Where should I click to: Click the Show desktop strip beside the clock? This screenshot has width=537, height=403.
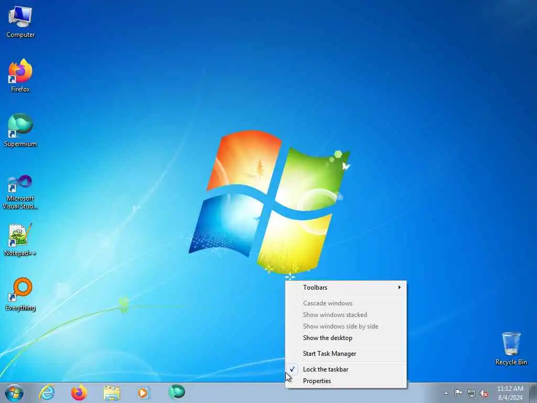click(533, 393)
